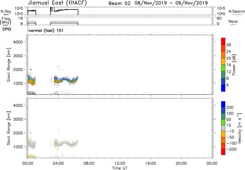Click the power backscatter band near 05:00 UT
The image size is (245, 170).
pyautogui.click(x=66, y=79)
